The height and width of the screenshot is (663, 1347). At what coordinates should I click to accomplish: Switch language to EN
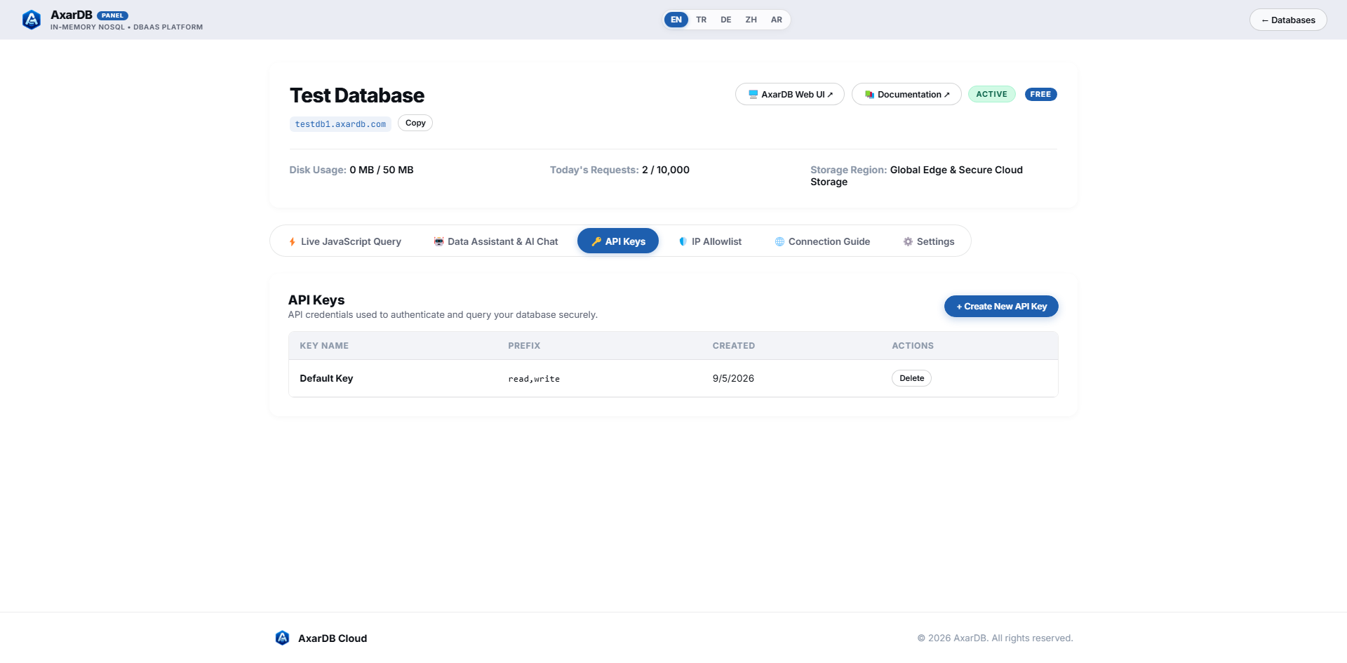pyautogui.click(x=676, y=20)
